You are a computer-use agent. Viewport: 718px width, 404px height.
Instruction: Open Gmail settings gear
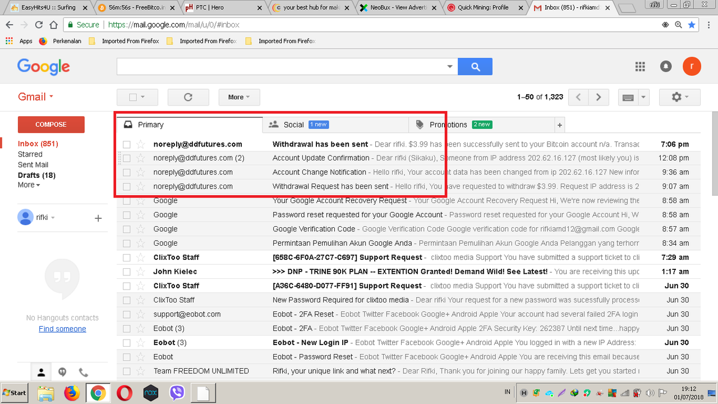point(680,97)
